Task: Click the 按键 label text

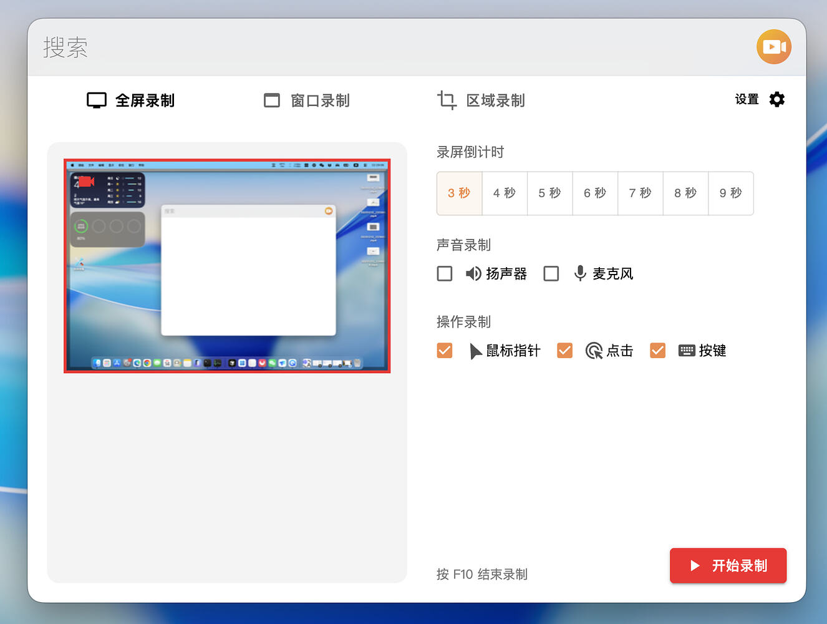Action: pyautogui.click(x=713, y=351)
